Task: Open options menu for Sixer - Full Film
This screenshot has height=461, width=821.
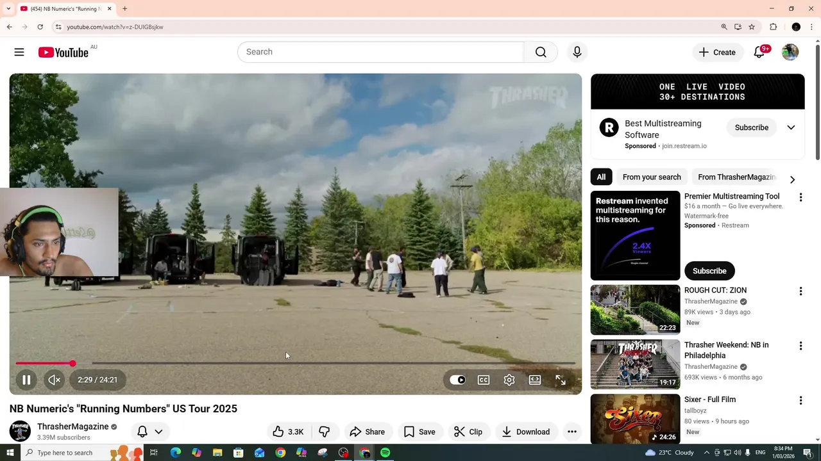Action: click(800, 401)
